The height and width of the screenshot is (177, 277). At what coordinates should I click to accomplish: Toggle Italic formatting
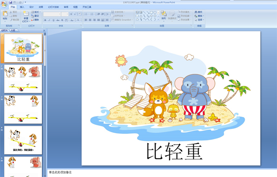[49, 20]
